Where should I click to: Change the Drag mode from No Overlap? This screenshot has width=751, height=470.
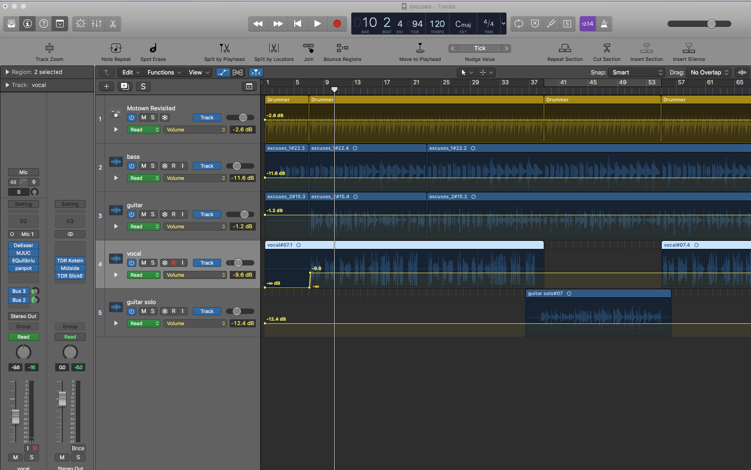[708, 72]
